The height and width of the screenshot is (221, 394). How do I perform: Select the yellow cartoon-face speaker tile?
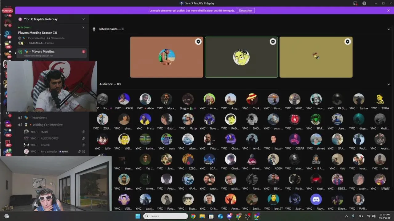(x=241, y=57)
